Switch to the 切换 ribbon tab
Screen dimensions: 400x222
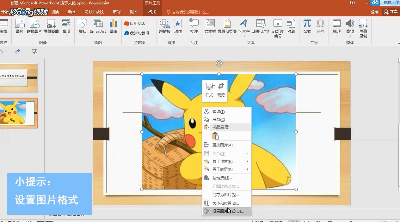55,12
